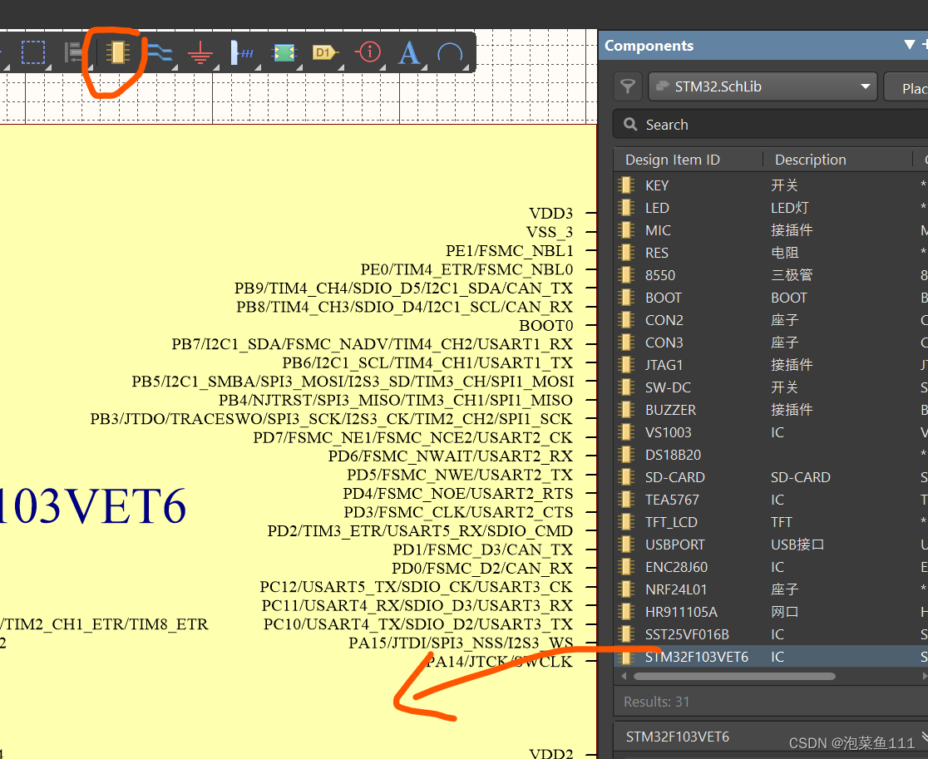Select the KEY component row

(771, 185)
